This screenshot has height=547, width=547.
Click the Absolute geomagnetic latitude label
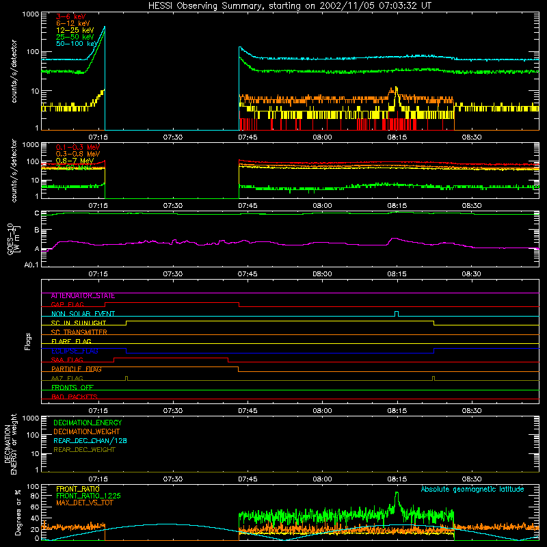tap(472, 490)
